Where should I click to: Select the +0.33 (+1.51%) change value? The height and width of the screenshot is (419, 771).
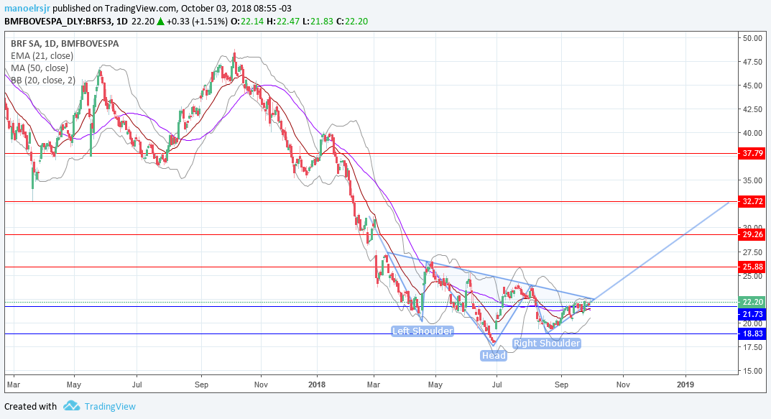pyautogui.click(x=197, y=21)
